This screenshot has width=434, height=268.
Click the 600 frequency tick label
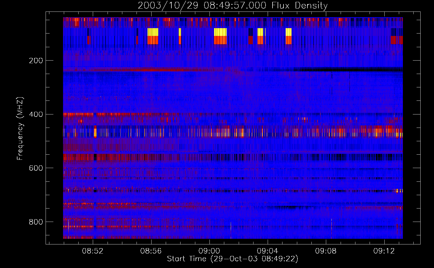[36, 168]
